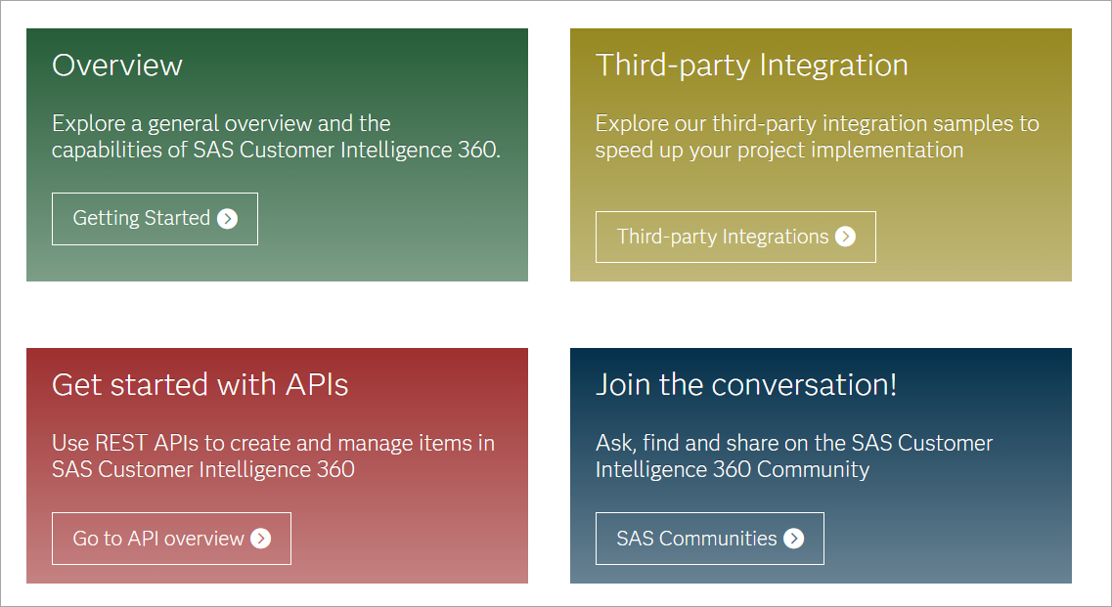Open Third-party Integrations

pos(735,237)
